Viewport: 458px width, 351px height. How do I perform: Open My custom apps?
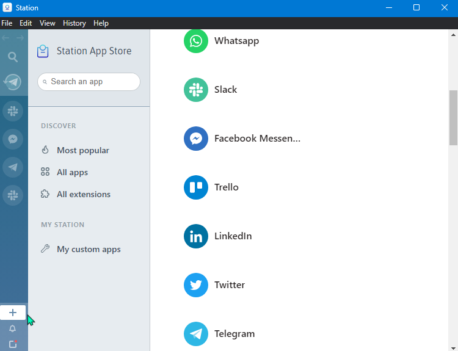point(89,249)
